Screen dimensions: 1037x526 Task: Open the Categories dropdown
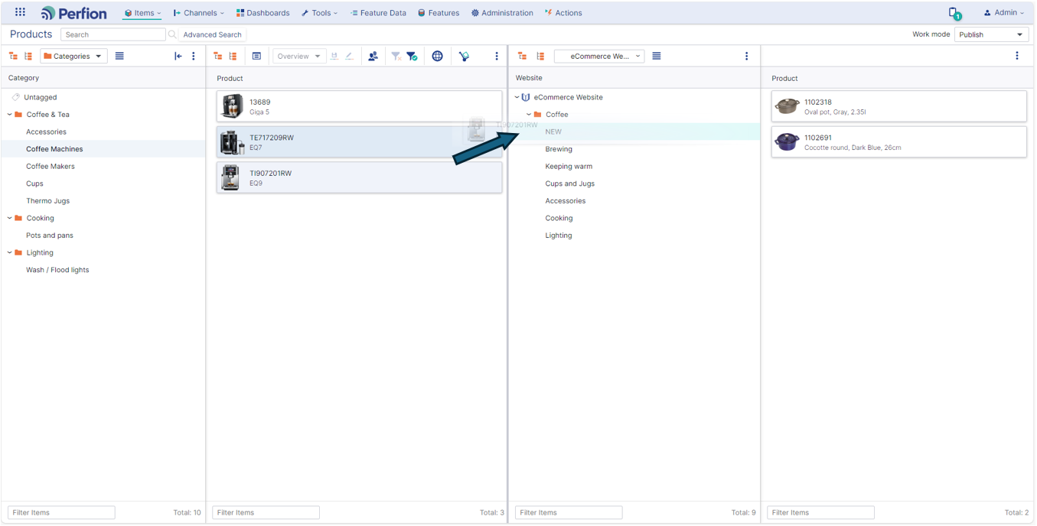coord(73,56)
